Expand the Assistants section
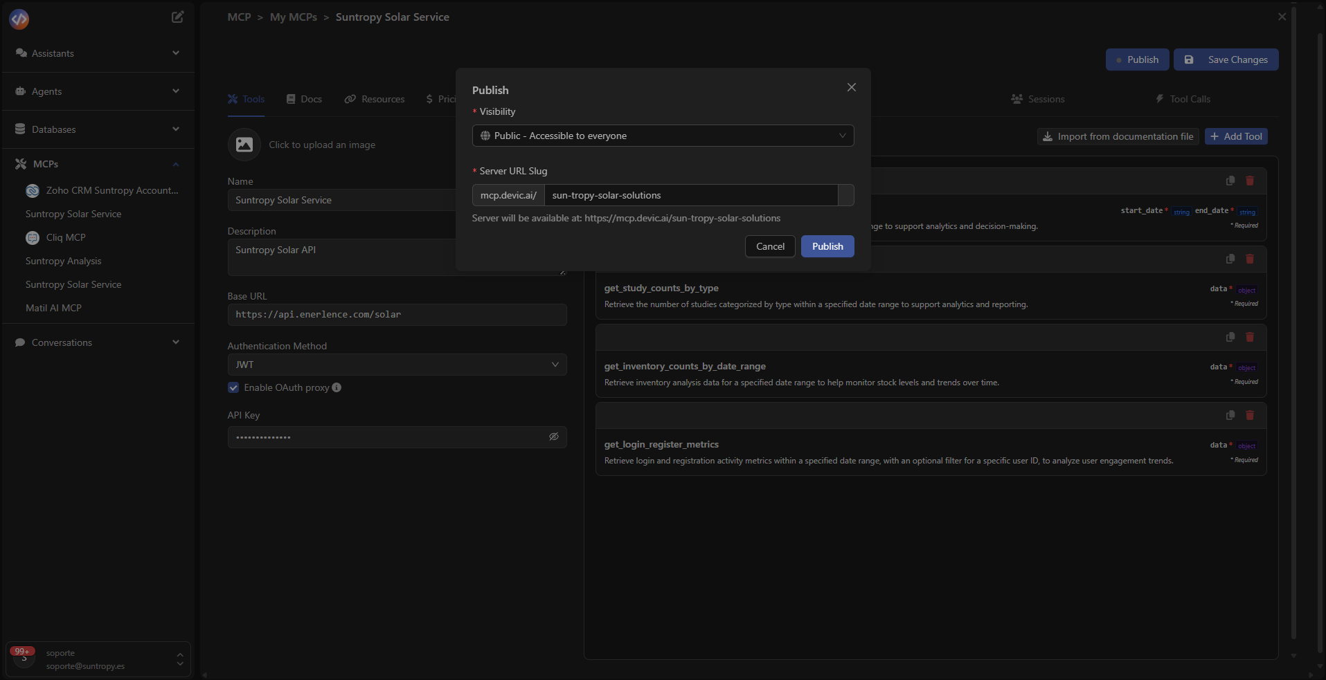The image size is (1326, 680). coord(176,53)
